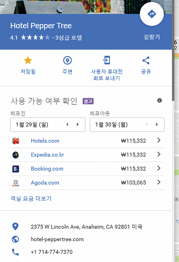Expand the Agoda.com row chevron

(x=159, y=182)
